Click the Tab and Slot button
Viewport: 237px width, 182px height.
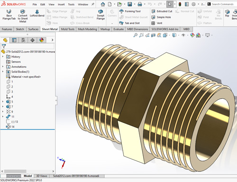(129, 23)
